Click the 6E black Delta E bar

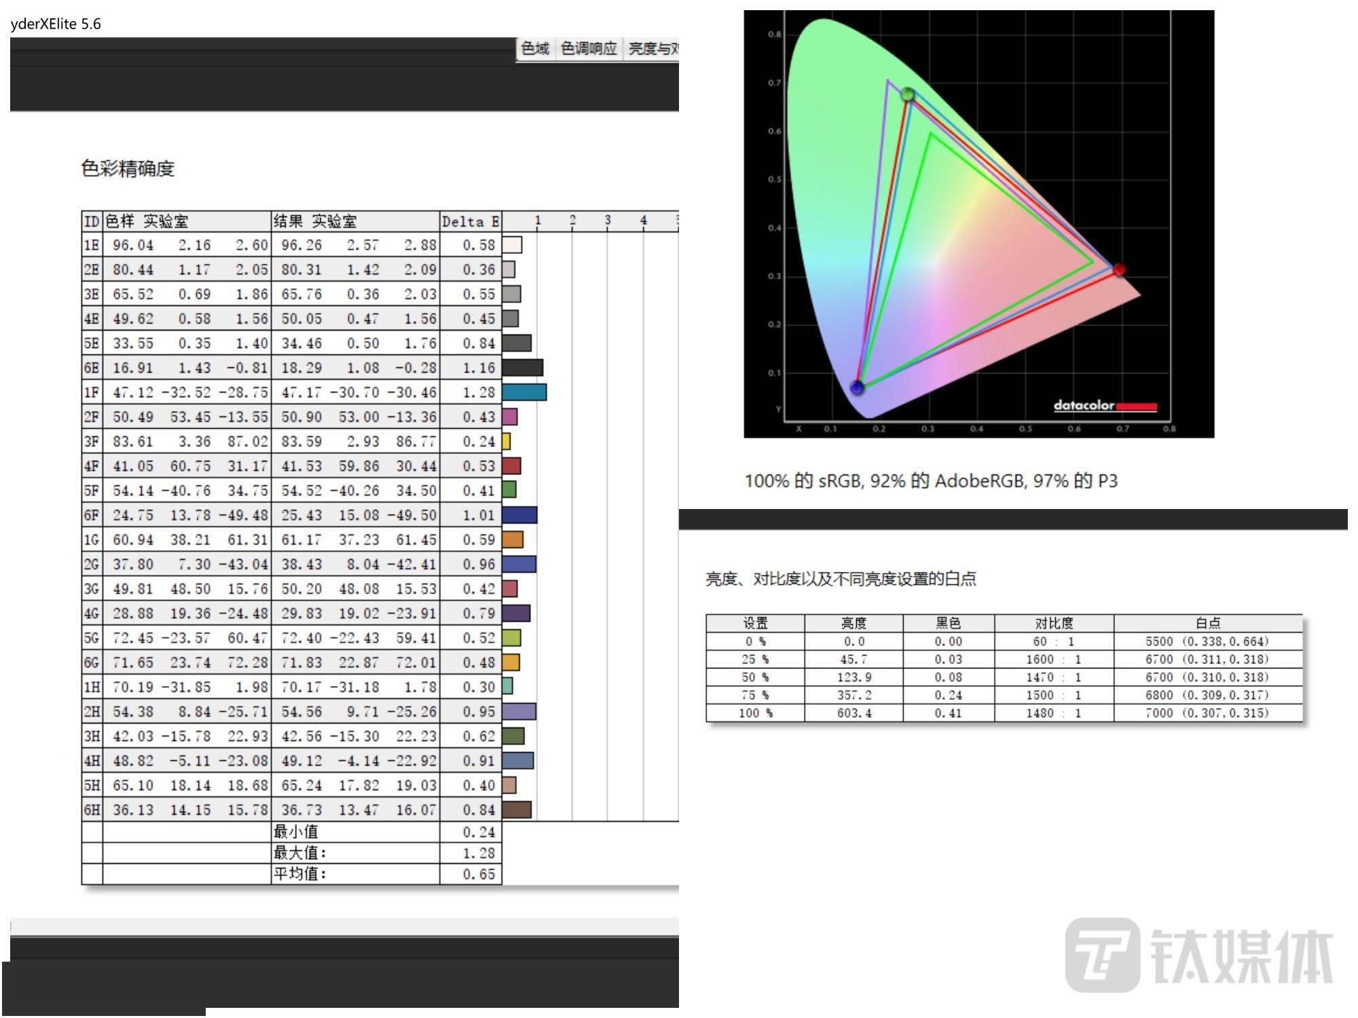523,368
